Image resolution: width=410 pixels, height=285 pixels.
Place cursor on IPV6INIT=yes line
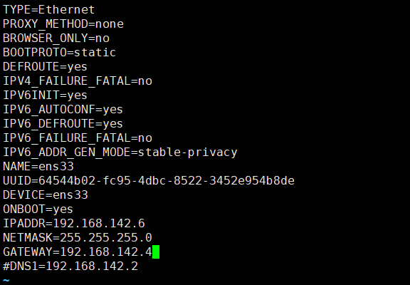45,95
